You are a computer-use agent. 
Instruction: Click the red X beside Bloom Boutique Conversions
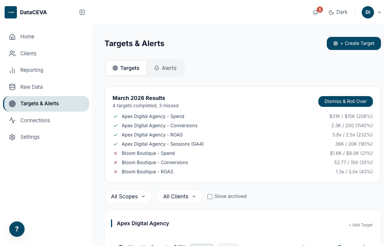[x=116, y=163]
